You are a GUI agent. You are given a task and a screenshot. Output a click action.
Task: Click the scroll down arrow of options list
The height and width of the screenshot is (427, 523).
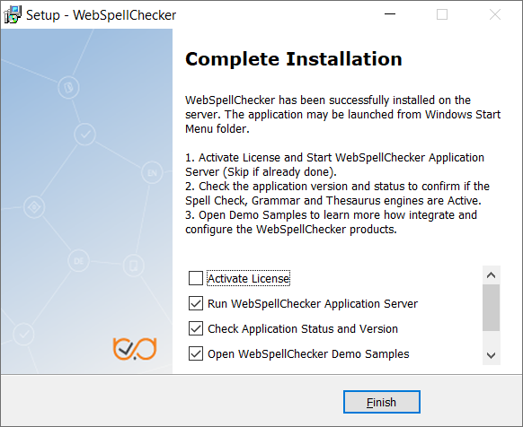point(491,355)
